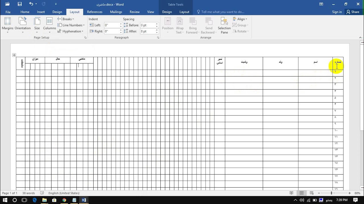Image resolution: width=364 pixels, height=204 pixels.
Task: Click the header cell containing میزان
Action: (x=35, y=60)
